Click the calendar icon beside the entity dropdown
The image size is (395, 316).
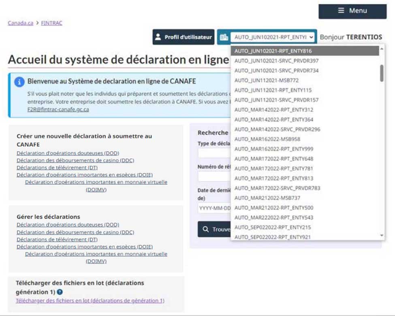pos(224,36)
